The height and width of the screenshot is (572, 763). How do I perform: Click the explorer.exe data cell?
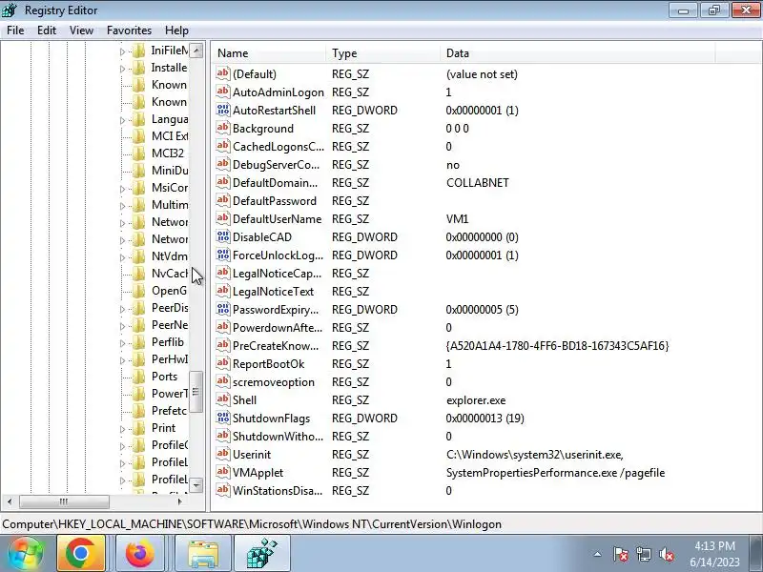click(476, 399)
